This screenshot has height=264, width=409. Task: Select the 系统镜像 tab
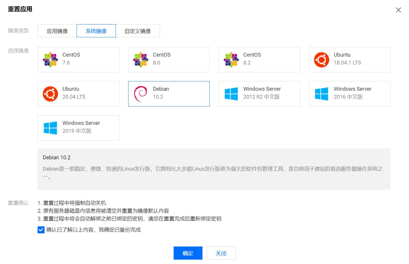96,31
